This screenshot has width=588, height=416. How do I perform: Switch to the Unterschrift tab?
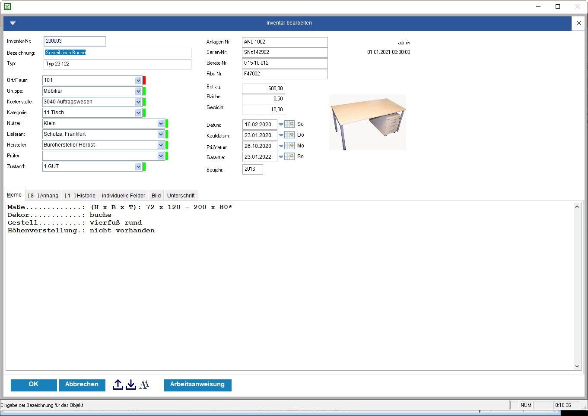(x=181, y=196)
